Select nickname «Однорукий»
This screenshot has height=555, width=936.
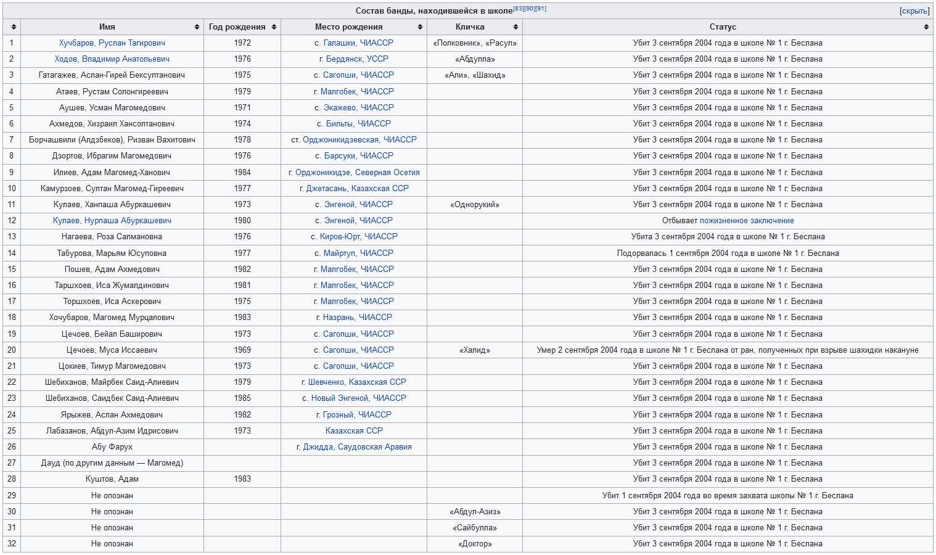(x=475, y=205)
